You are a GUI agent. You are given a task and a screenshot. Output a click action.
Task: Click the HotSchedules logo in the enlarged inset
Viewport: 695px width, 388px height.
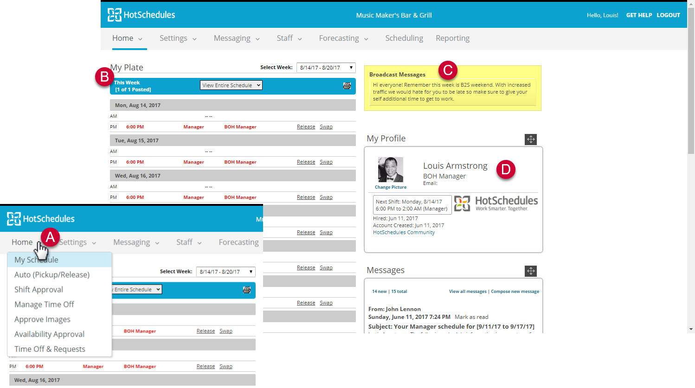point(41,219)
